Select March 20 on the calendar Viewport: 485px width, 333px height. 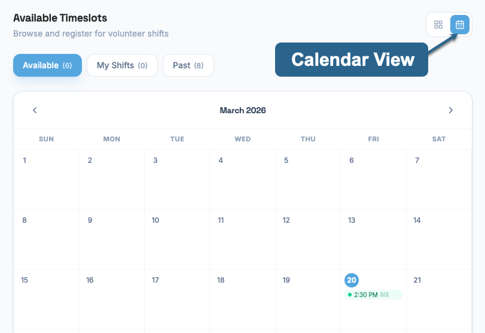(352, 280)
